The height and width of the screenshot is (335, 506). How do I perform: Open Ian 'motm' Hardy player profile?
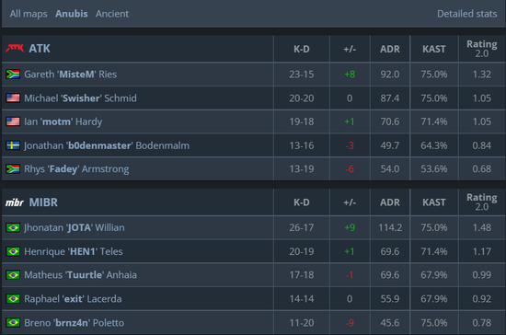point(63,121)
